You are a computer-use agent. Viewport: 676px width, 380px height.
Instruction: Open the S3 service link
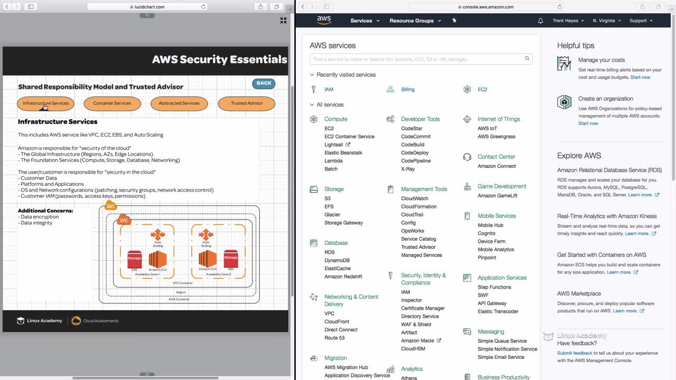327,198
